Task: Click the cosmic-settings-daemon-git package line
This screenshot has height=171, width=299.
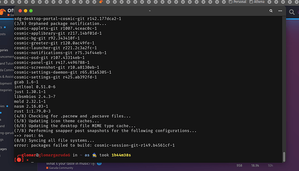Action: coord(63,72)
